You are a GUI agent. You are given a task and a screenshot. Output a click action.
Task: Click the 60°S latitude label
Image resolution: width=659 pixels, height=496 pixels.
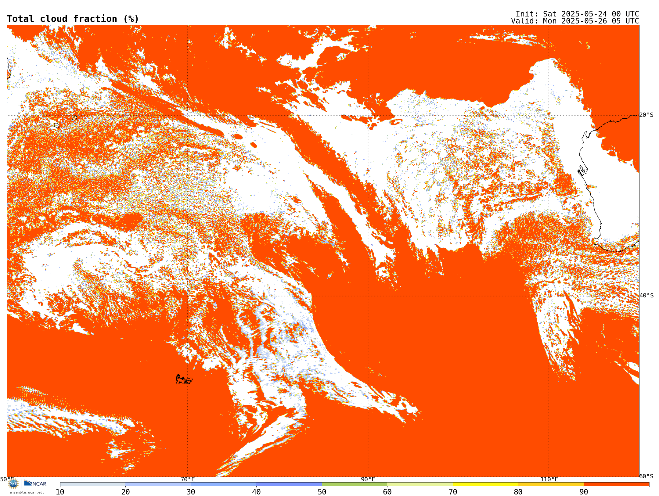(646, 476)
